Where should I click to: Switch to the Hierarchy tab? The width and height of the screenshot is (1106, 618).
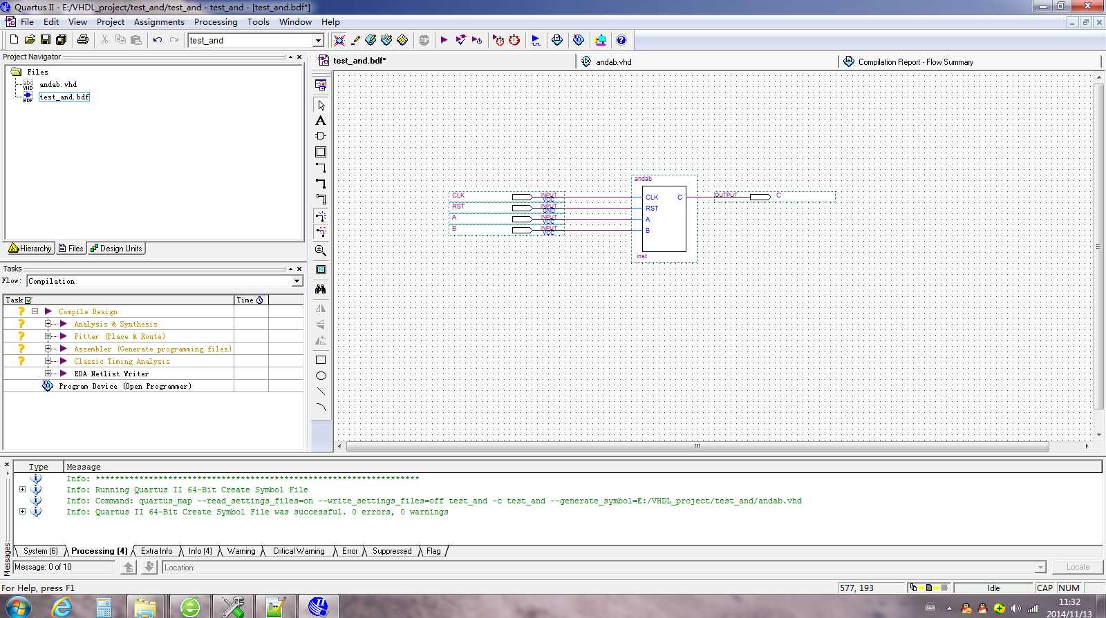coord(30,249)
